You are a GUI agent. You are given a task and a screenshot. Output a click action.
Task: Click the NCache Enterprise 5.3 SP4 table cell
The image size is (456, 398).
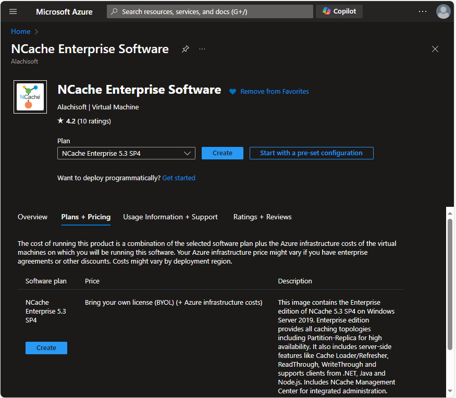click(46, 312)
